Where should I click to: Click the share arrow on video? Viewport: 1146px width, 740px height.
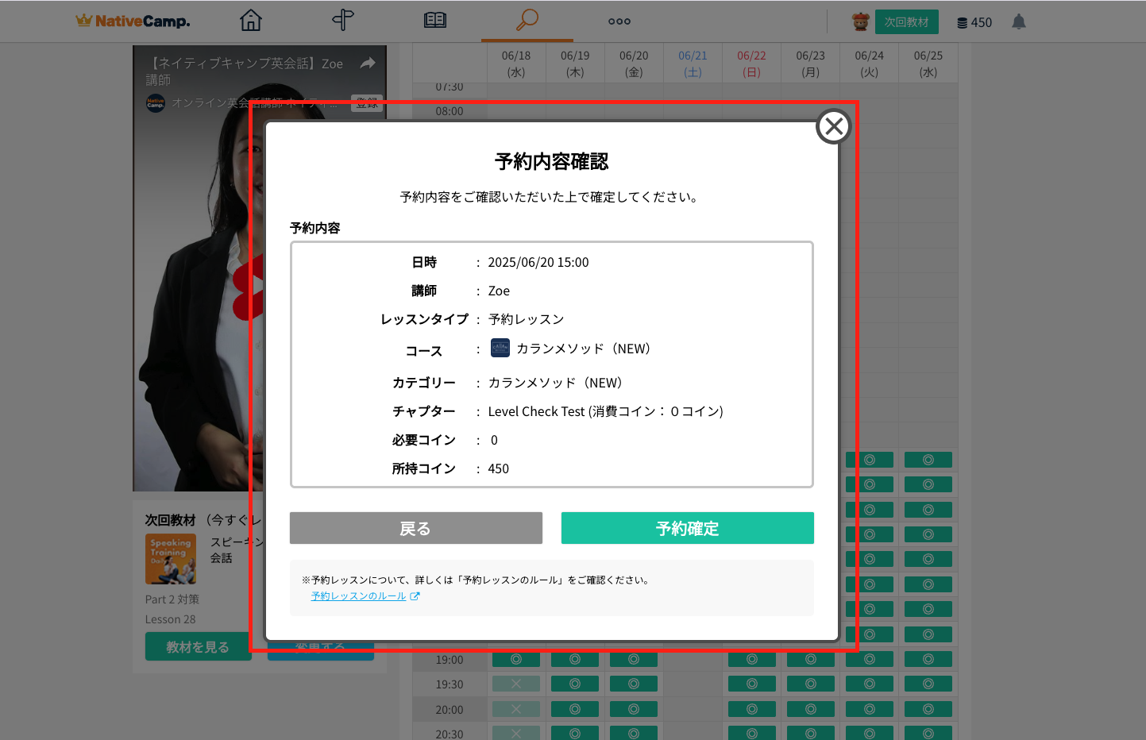(368, 64)
